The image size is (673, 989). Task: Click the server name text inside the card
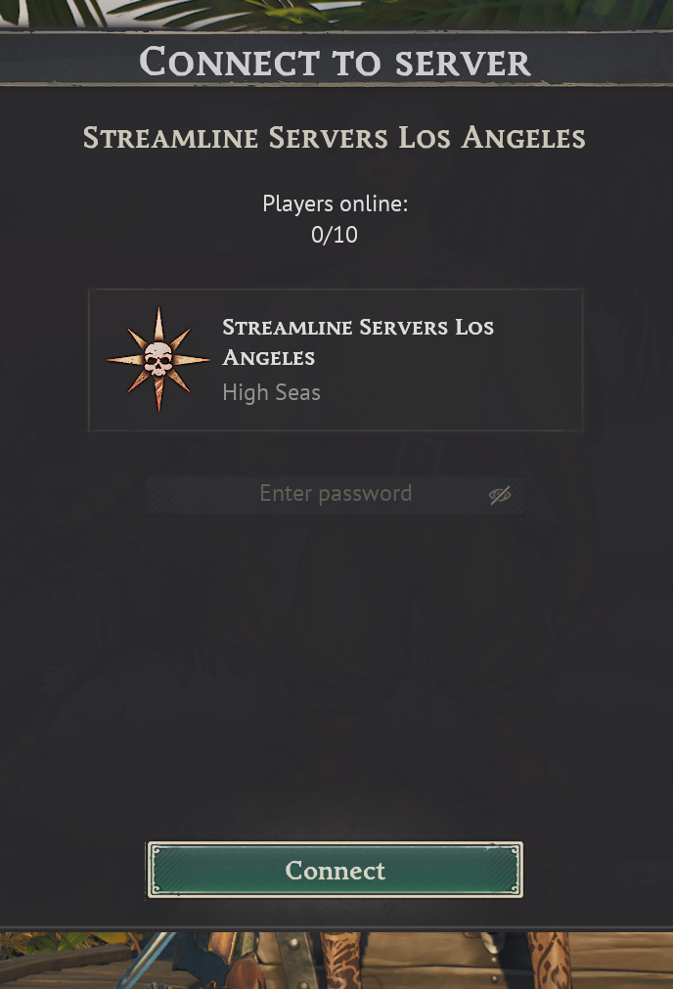(x=358, y=342)
